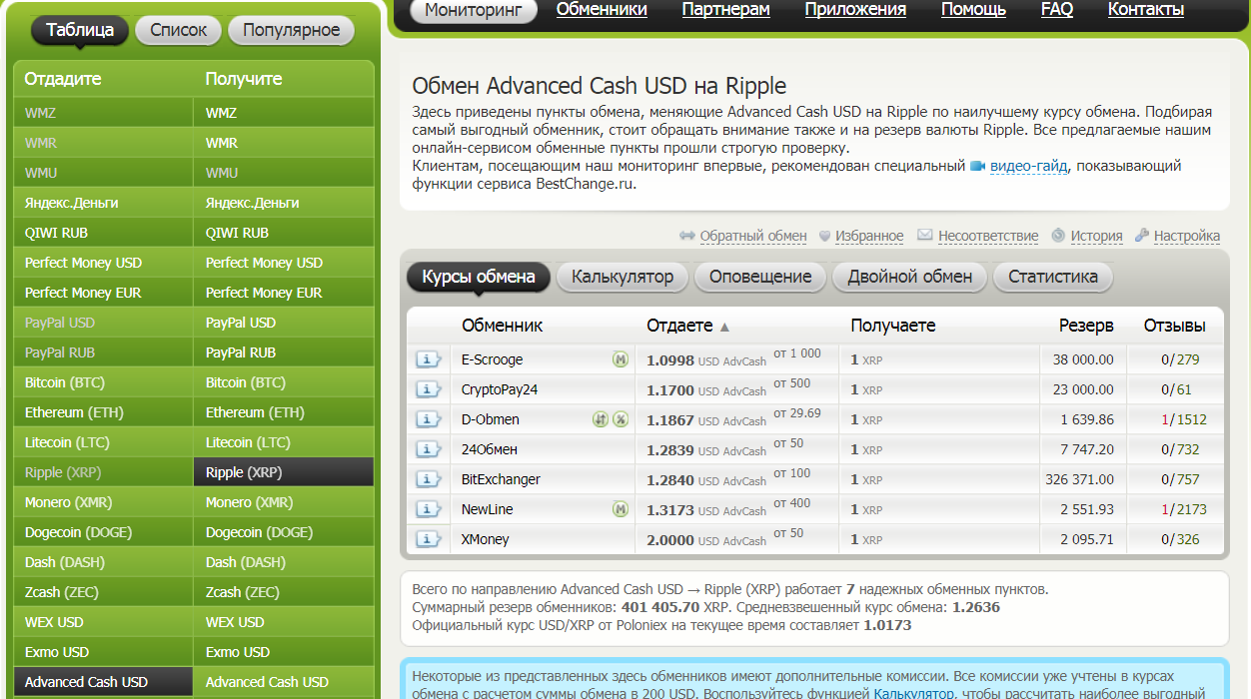Open info icon for NewLine exchanger
The image size is (1251, 699).
429,509
